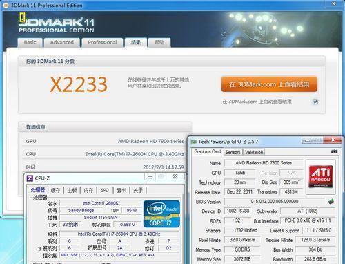Click the GPU-Z title bar app icon
This screenshot has width=345, height=264.
(194, 142)
